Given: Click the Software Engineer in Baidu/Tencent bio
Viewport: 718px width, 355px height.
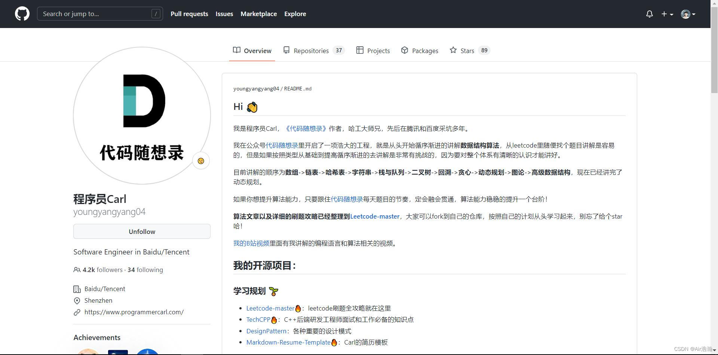Looking at the screenshot, I should point(131,252).
